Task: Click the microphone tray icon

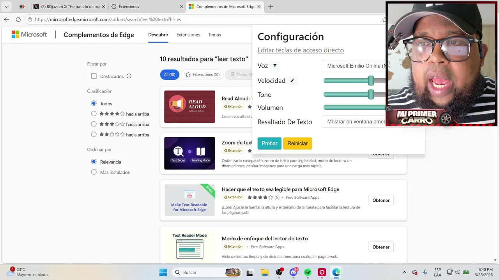Action: click(x=425, y=272)
